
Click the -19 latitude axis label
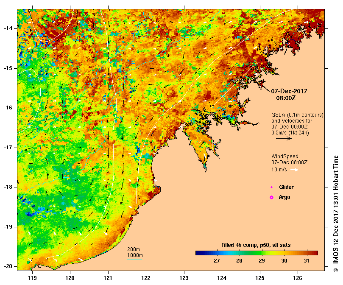8,227
